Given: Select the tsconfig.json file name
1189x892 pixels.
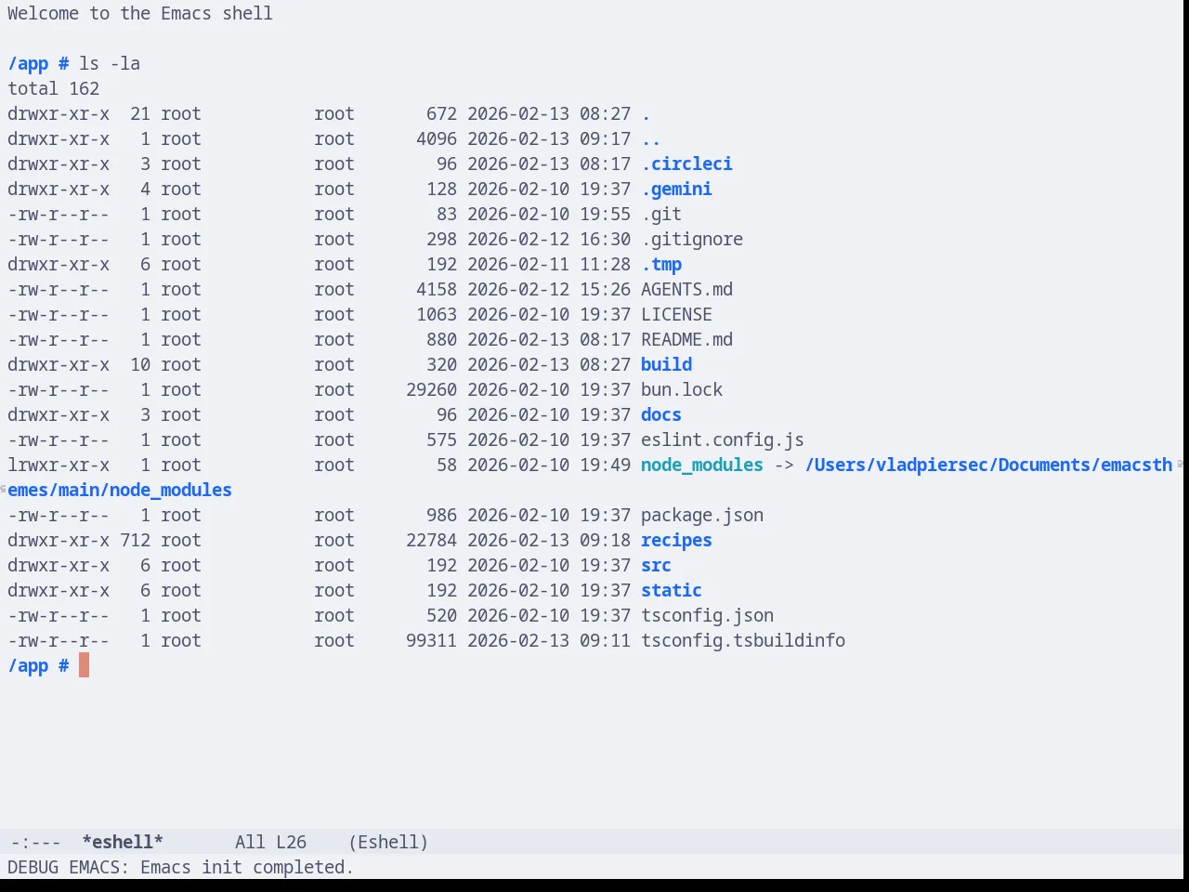Looking at the screenshot, I should pos(707,615).
